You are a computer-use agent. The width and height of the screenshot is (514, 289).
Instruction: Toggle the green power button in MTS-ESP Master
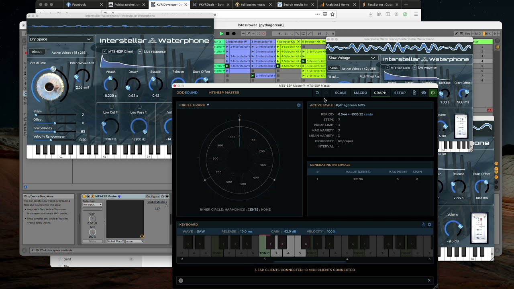pyautogui.click(x=432, y=93)
